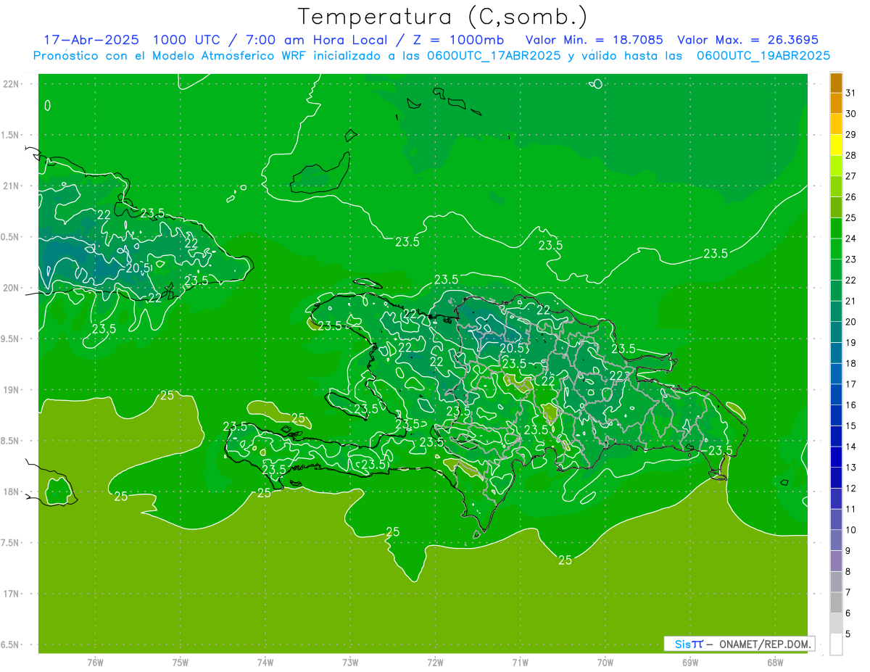
Task: Click the '19N' latitude axis label
Action: coord(11,390)
